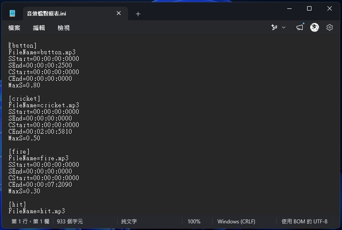The width and height of the screenshot is (342, 230).
Task: Click the line and column position indicator
Action: [30, 222]
